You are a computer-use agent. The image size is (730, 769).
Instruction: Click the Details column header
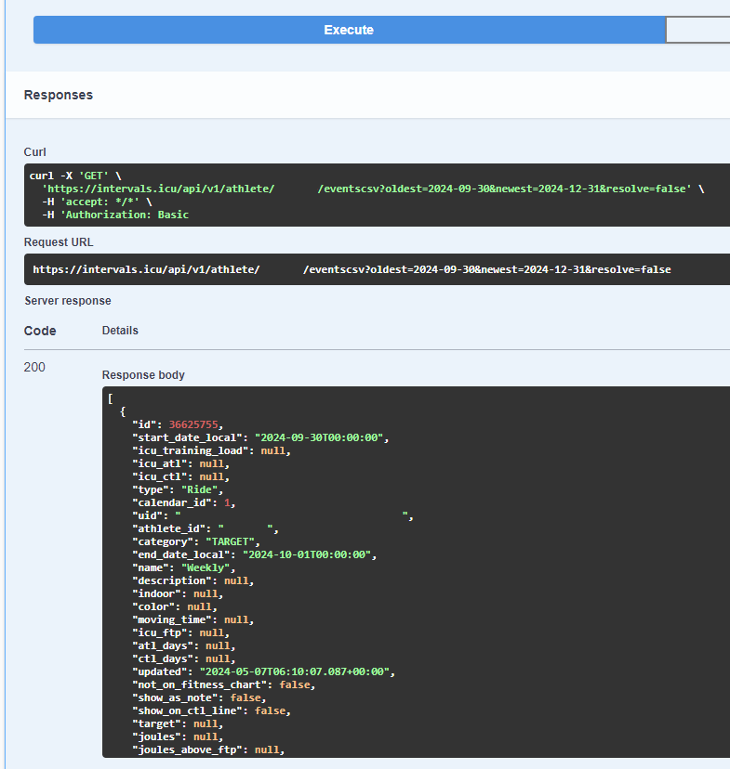pos(120,331)
